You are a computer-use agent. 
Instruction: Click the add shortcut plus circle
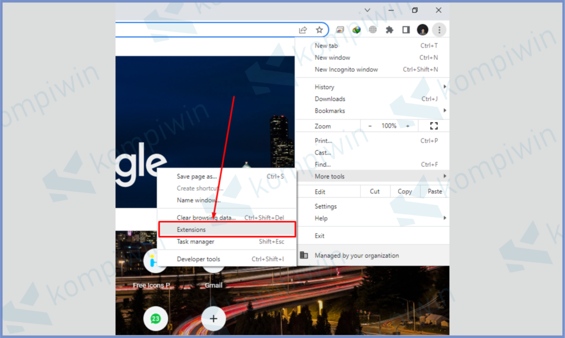coord(214,318)
